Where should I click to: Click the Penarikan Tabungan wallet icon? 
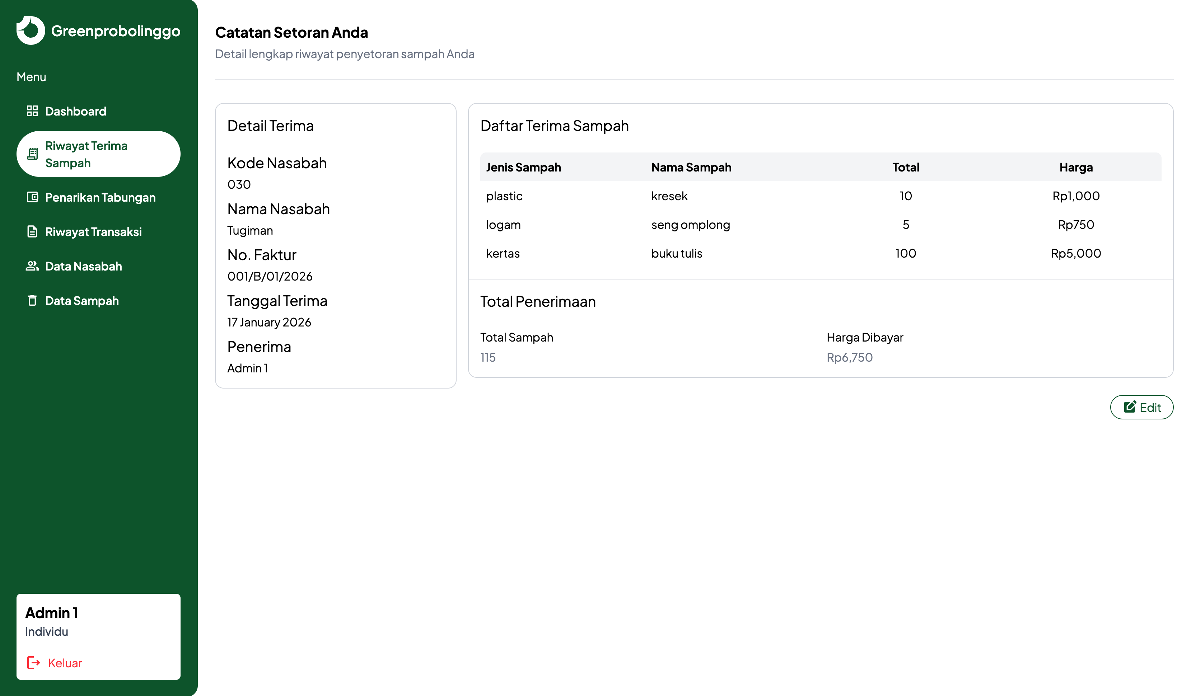click(x=32, y=197)
